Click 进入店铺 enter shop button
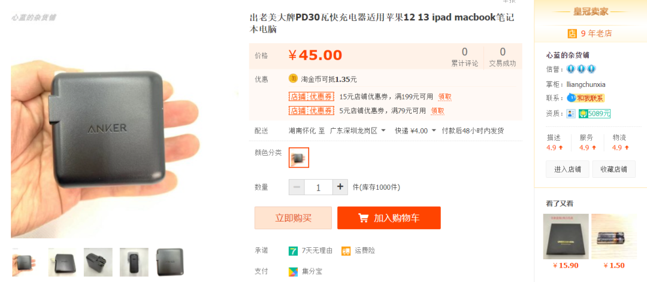 [x=567, y=169]
